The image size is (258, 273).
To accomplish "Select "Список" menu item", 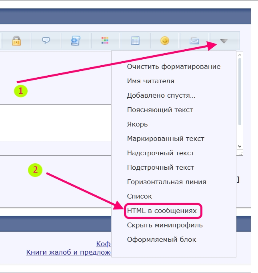I will click(139, 197).
